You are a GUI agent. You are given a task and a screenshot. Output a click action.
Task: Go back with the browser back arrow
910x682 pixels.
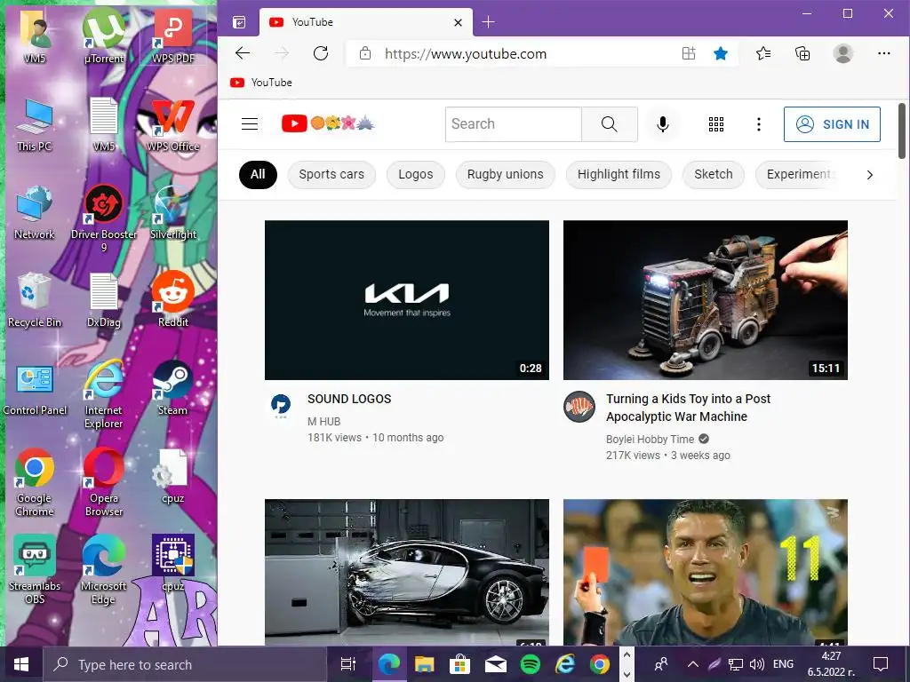click(x=243, y=53)
